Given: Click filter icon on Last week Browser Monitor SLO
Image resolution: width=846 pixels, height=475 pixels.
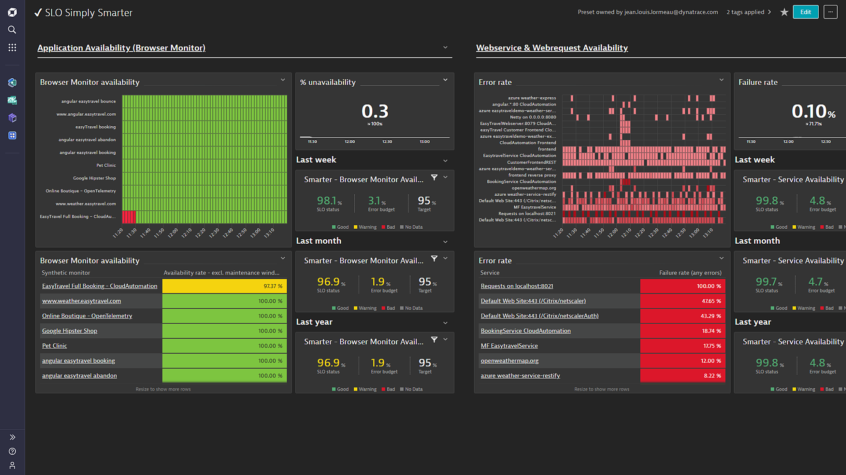Looking at the screenshot, I should pyautogui.click(x=434, y=177).
